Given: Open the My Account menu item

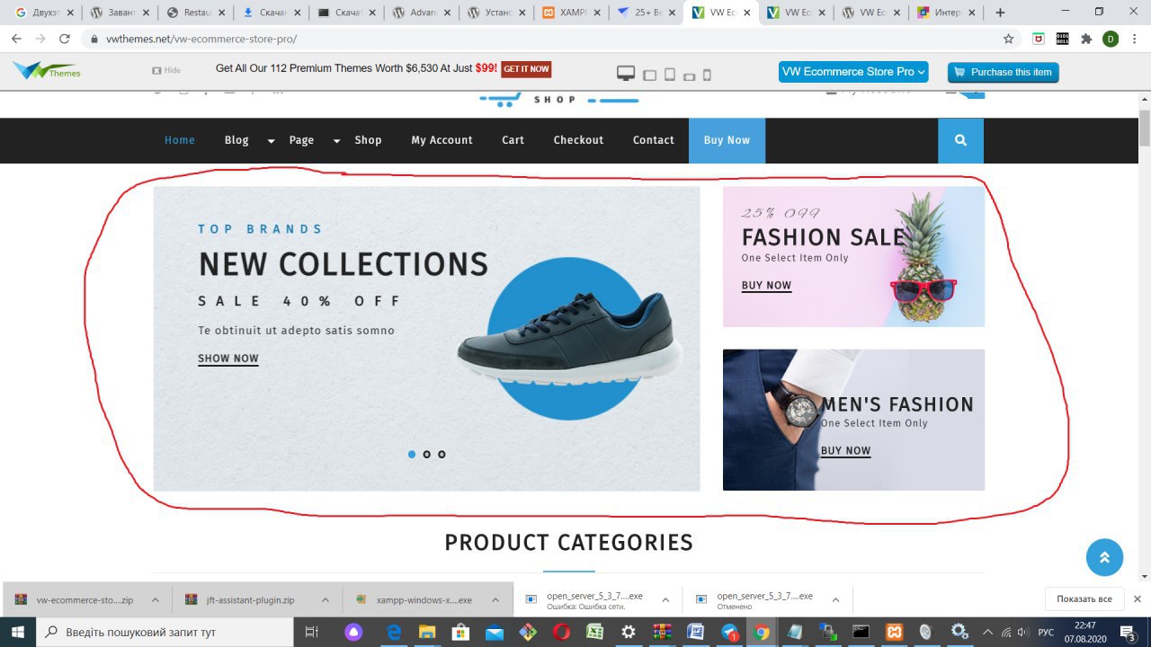Looking at the screenshot, I should 442,140.
